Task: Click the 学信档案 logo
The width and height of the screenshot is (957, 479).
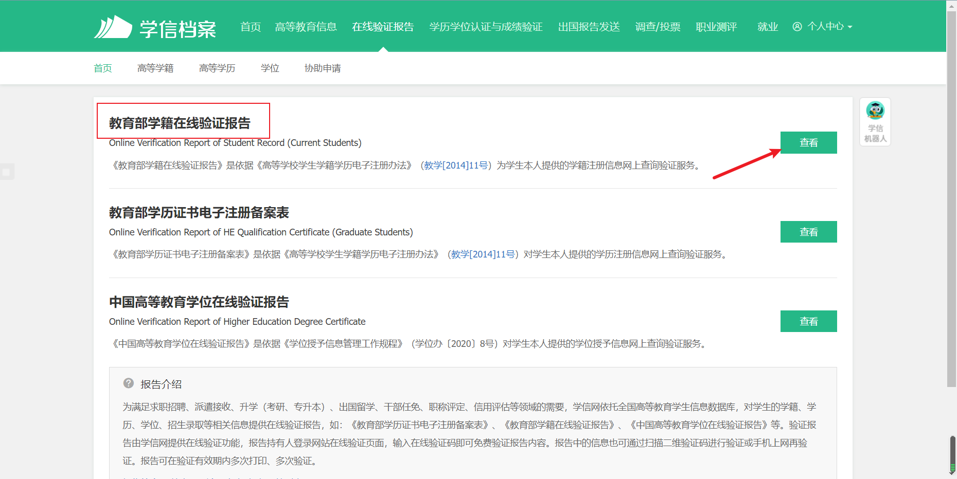Action: click(x=155, y=27)
